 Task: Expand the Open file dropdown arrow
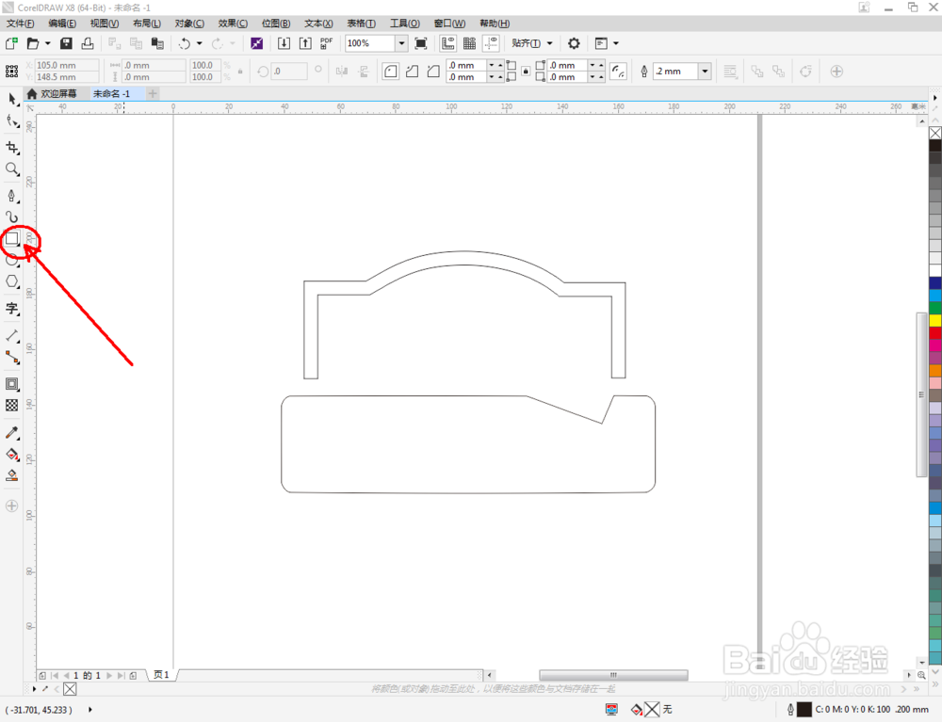coord(47,43)
